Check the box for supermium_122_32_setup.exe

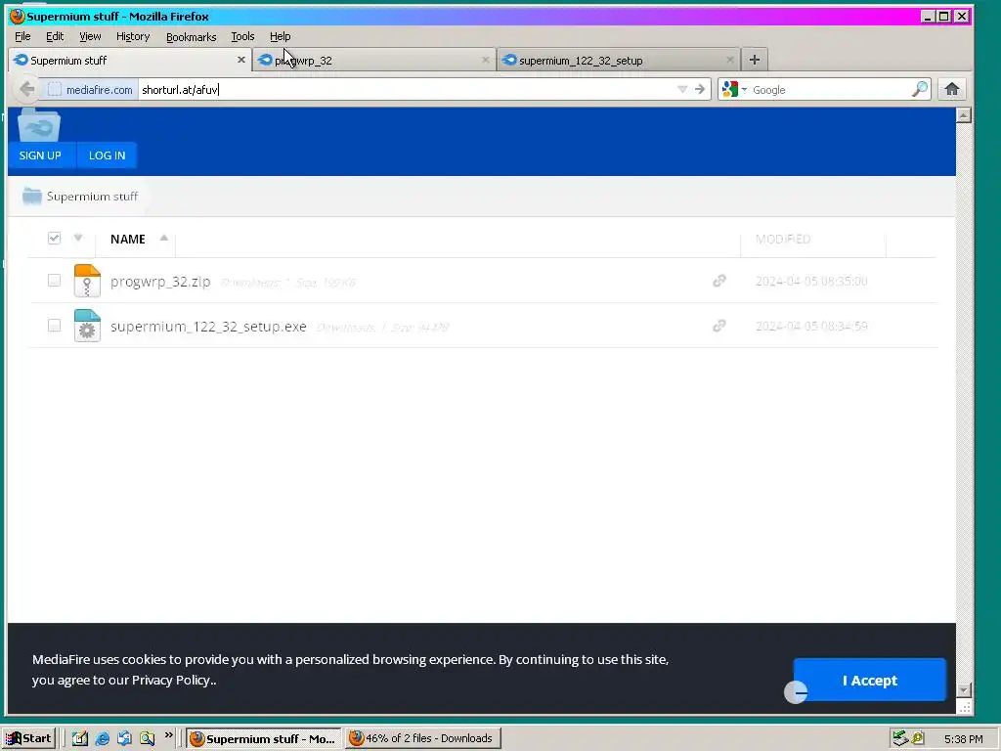coord(55,326)
